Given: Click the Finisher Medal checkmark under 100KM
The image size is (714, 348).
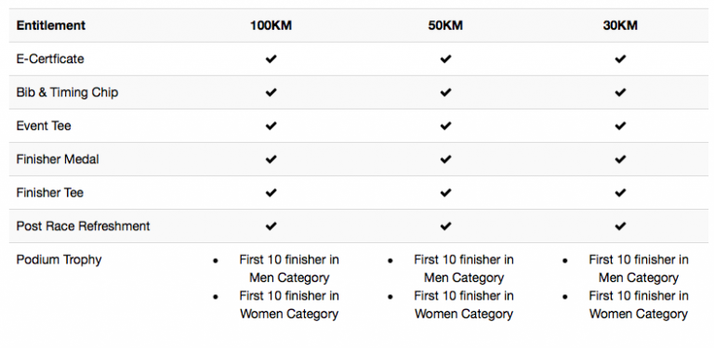Looking at the screenshot, I should [271, 159].
